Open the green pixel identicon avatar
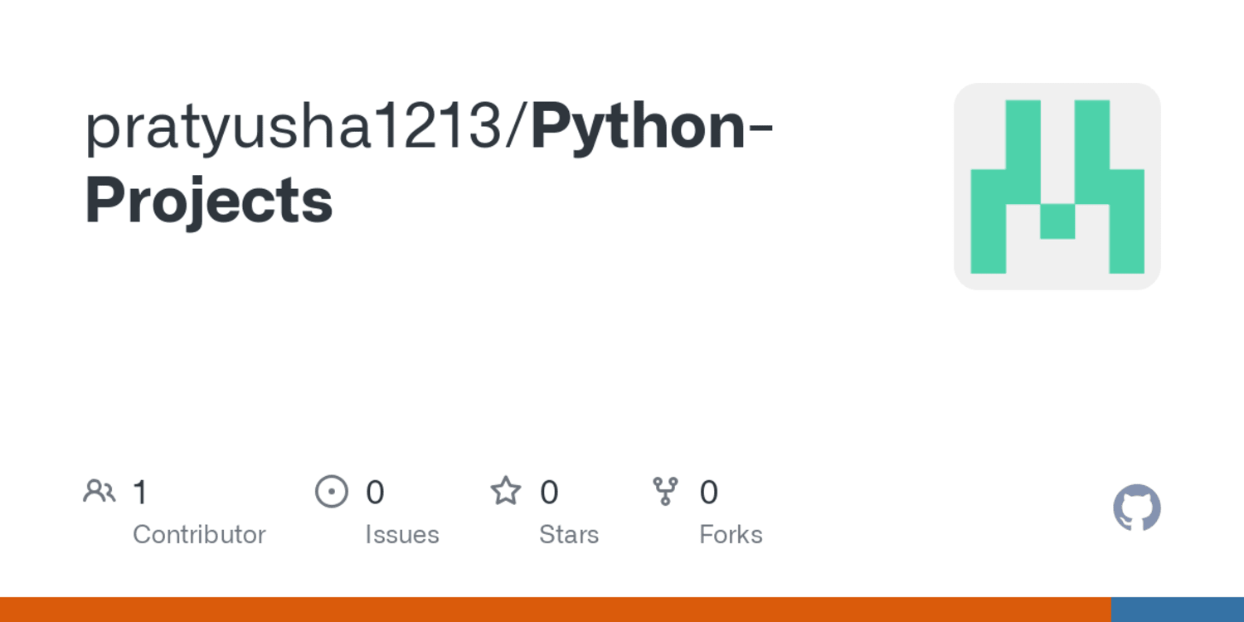This screenshot has width=1244, height=622. (1057, 187)
